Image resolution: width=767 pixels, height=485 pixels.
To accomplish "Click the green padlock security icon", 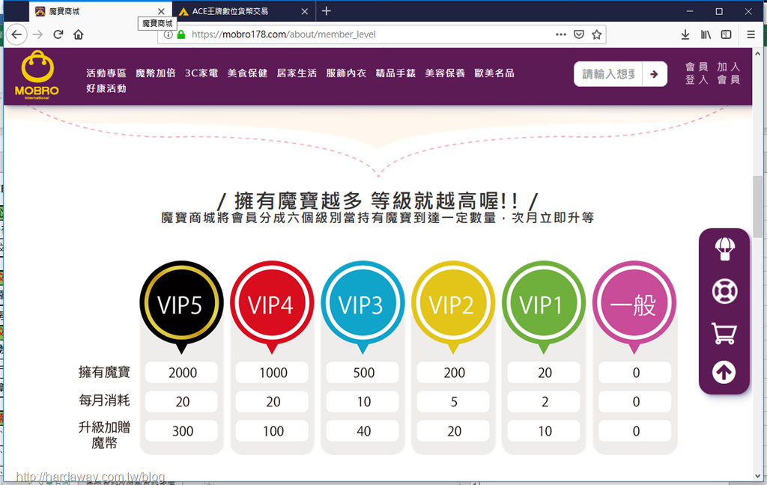I will (181, 34).
